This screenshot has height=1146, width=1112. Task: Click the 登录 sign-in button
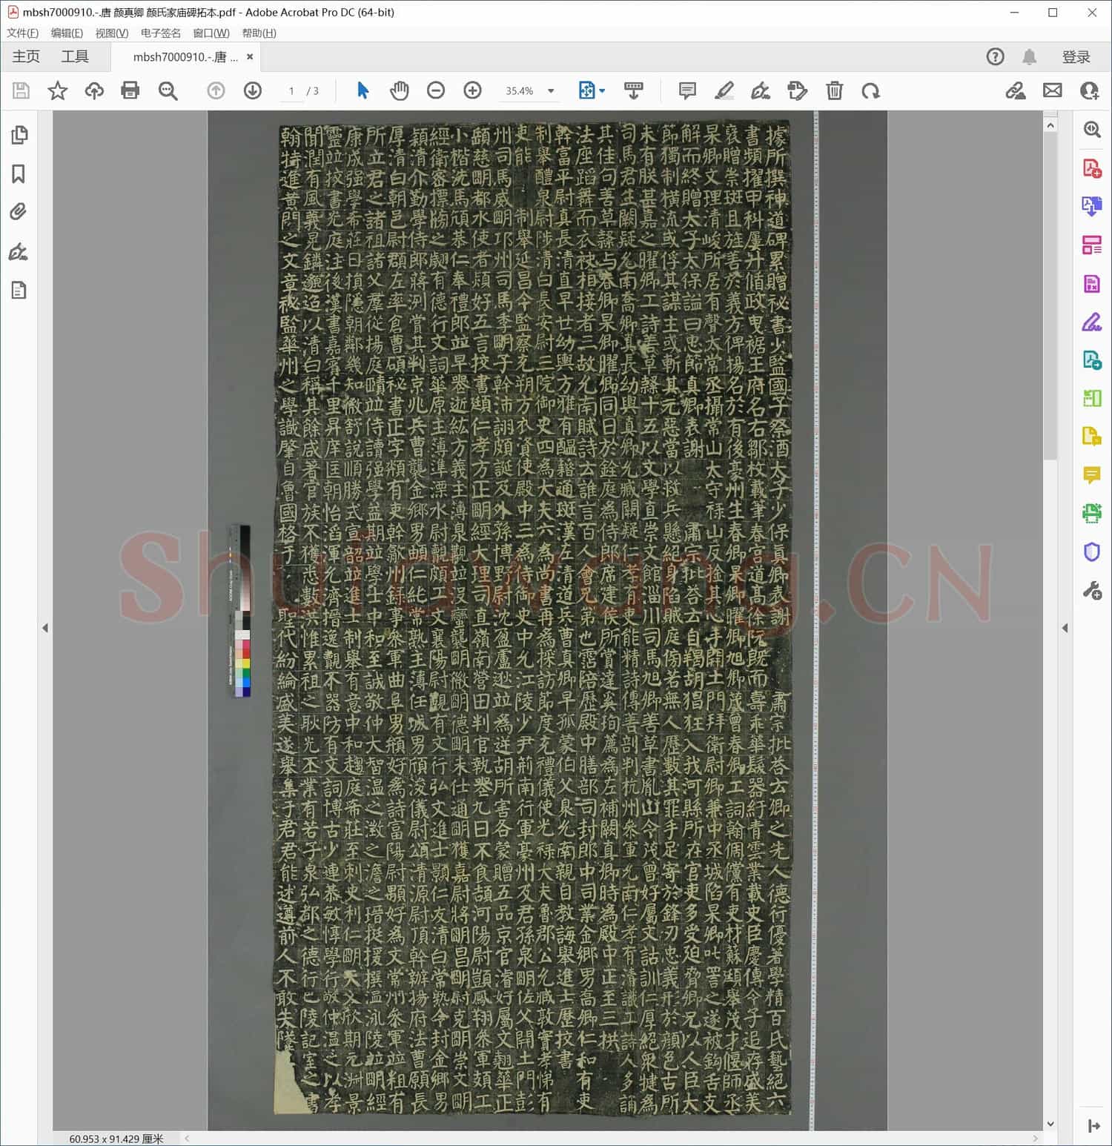[x=1076, y=57]
